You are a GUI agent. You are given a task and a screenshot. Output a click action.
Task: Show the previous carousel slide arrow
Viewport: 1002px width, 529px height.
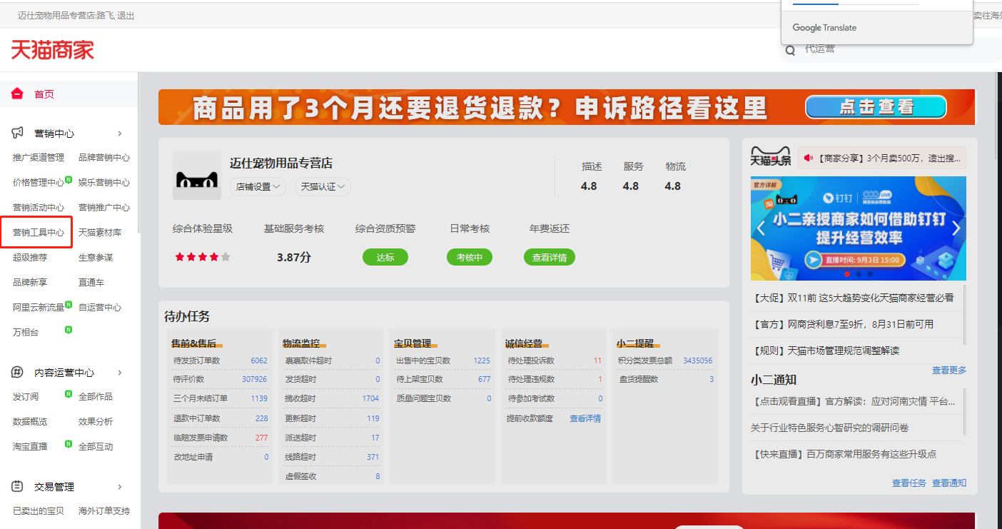coord(761,228)
